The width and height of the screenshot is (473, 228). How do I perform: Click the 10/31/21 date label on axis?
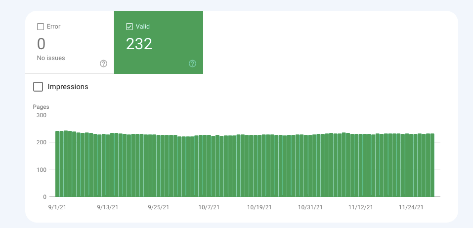pyautogui.click(x=310, y=207)
